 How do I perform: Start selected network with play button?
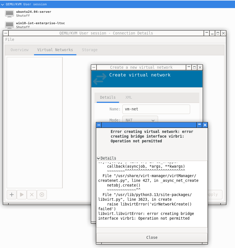[22, 195]
